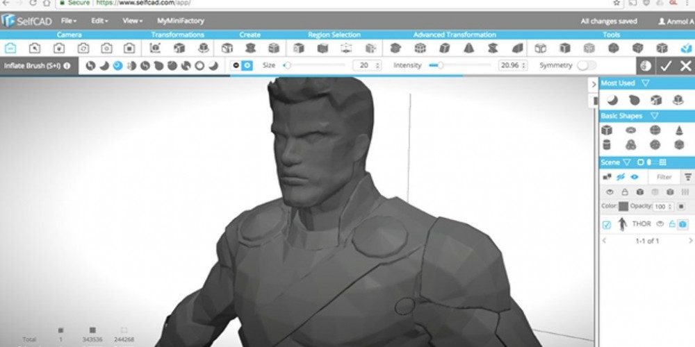Toggle the blue eye icon in Scene toolbar

click(x=635, y=177)
